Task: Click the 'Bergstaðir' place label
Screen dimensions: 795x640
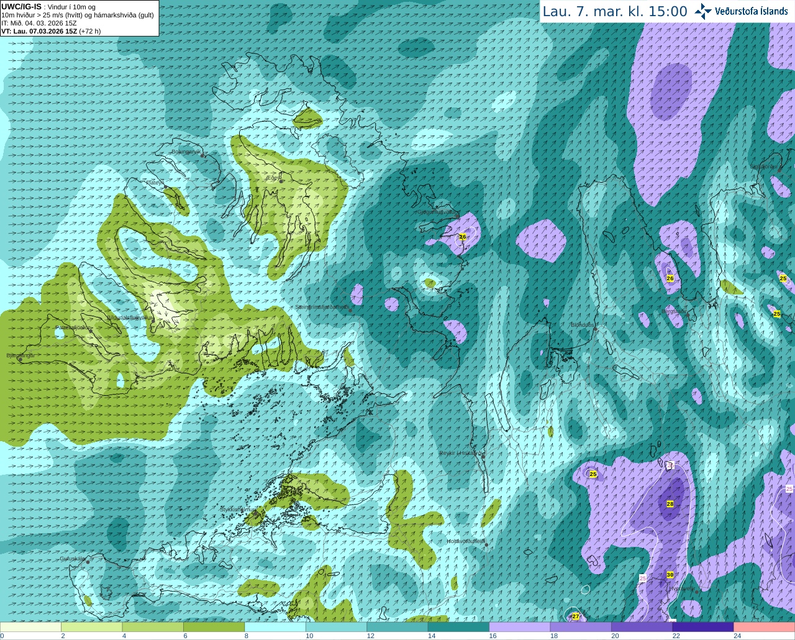Action: click(x=675, y=311)
